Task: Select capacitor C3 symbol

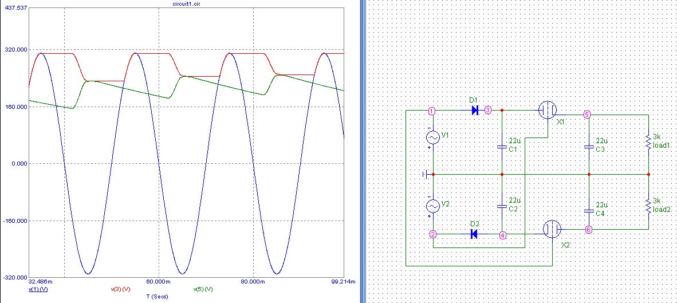Action: coord(589,147)
